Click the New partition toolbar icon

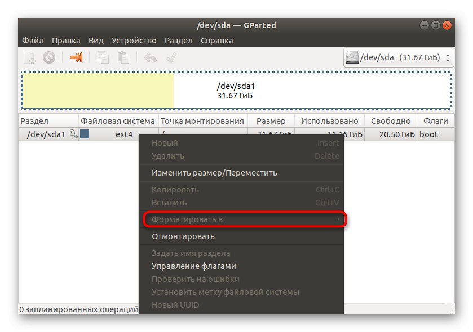(x=29, y=57)
